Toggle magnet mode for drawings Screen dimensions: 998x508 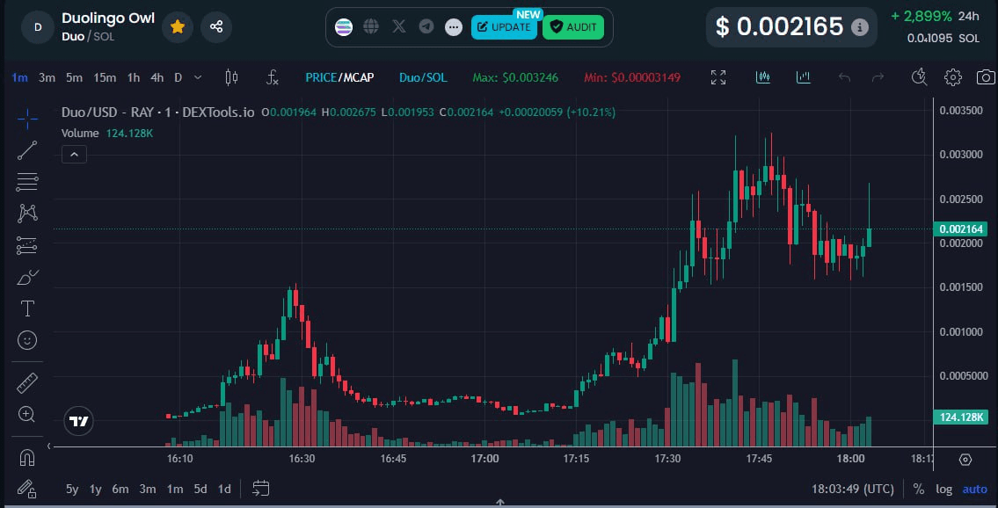point(27,458)
